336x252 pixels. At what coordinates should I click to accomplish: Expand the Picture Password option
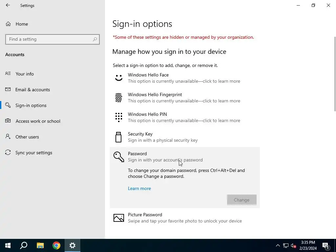coord(185,218)
